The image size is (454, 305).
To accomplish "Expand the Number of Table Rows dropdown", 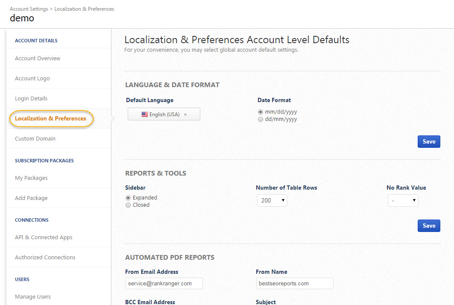I will tap(272, 200).
